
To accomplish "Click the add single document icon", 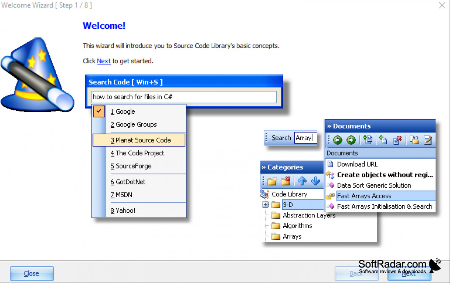I will pyautogui.click(x=383, y=140).
